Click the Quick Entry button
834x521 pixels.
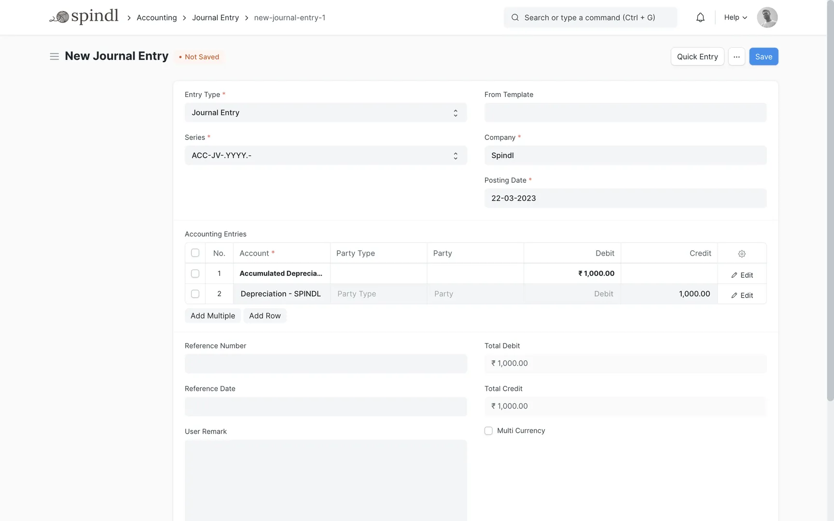tap(697, 56)
